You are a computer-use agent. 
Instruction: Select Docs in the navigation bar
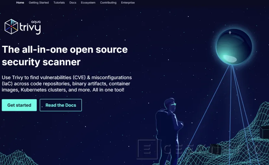[x=73, y=3]
